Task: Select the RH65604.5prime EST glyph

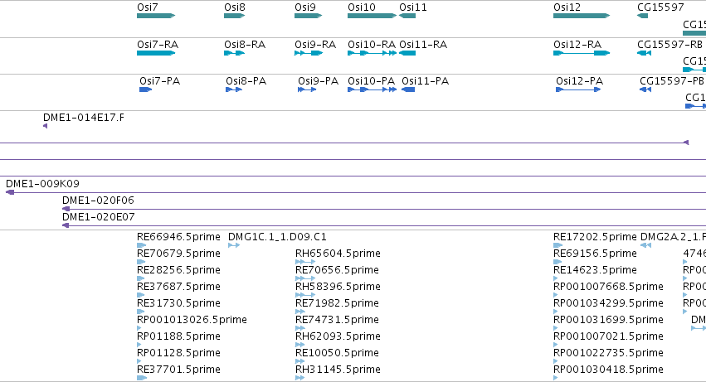Action: [x=304, y=262]
